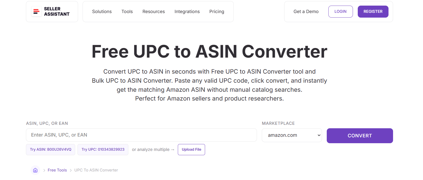The width and height of the screenshot is (423, 180).
Task: Click the CONVERT button
Action: [360, 135]
